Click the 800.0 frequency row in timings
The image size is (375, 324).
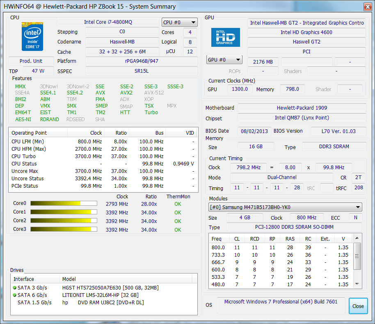tap(281, 248)
